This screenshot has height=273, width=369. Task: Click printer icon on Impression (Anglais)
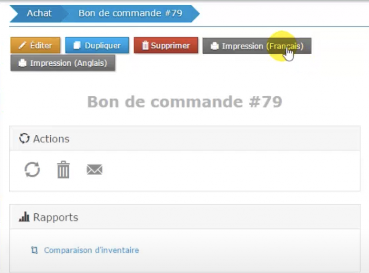pyautogui.click(x=23, y=63)
